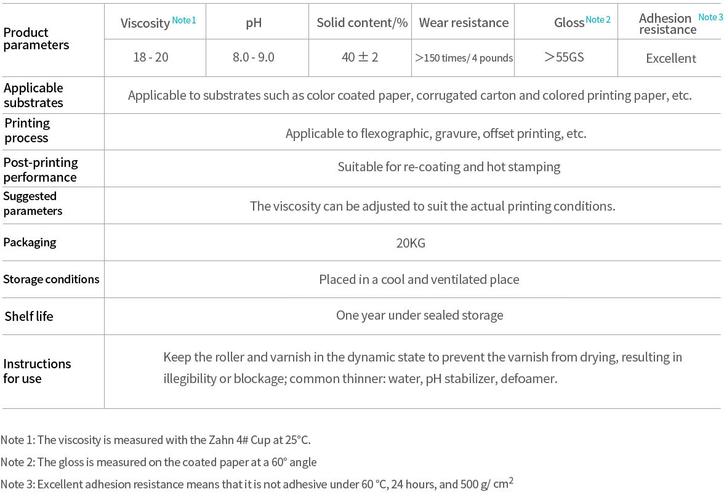Image resolution: width=724 pixels, height=497 pixels.
Task: Select the Viscosity column header
Action: click(x=145, y=23)
